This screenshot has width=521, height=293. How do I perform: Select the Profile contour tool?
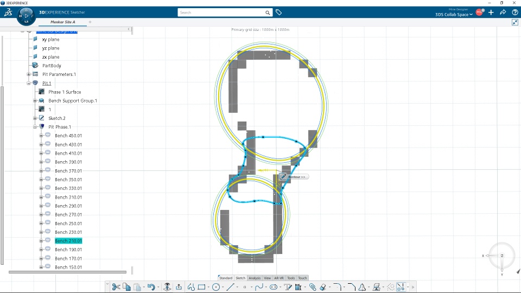click(x=191, y=287)
